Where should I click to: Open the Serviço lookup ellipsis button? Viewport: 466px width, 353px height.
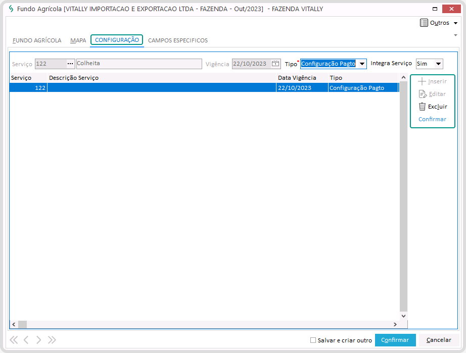[x=70, y=64]
